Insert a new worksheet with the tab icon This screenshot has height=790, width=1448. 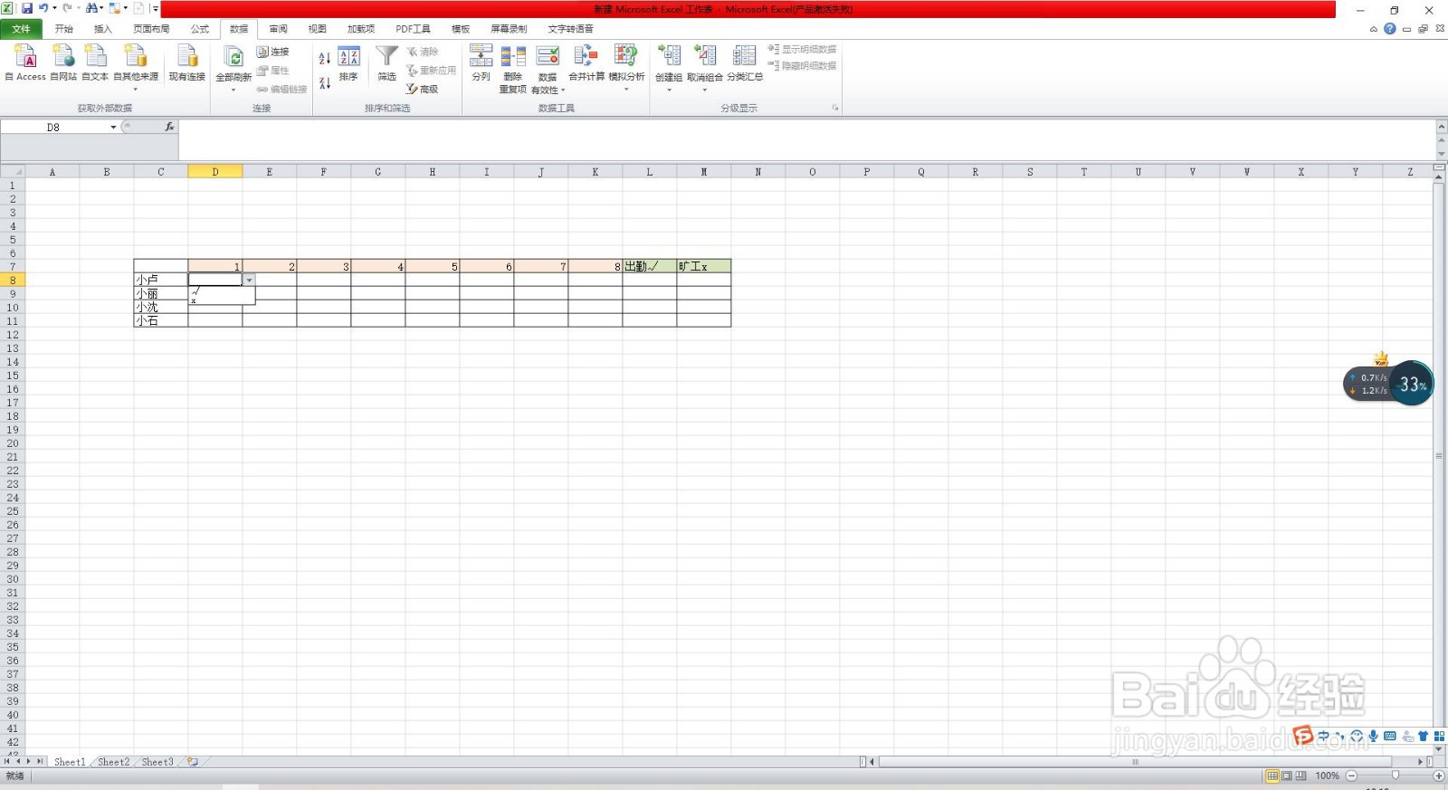[x=192, y=762]
